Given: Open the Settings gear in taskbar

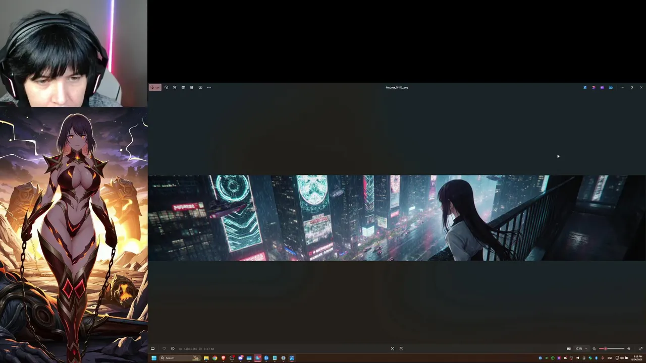Looking at the screenshot, I should (283, 358).
